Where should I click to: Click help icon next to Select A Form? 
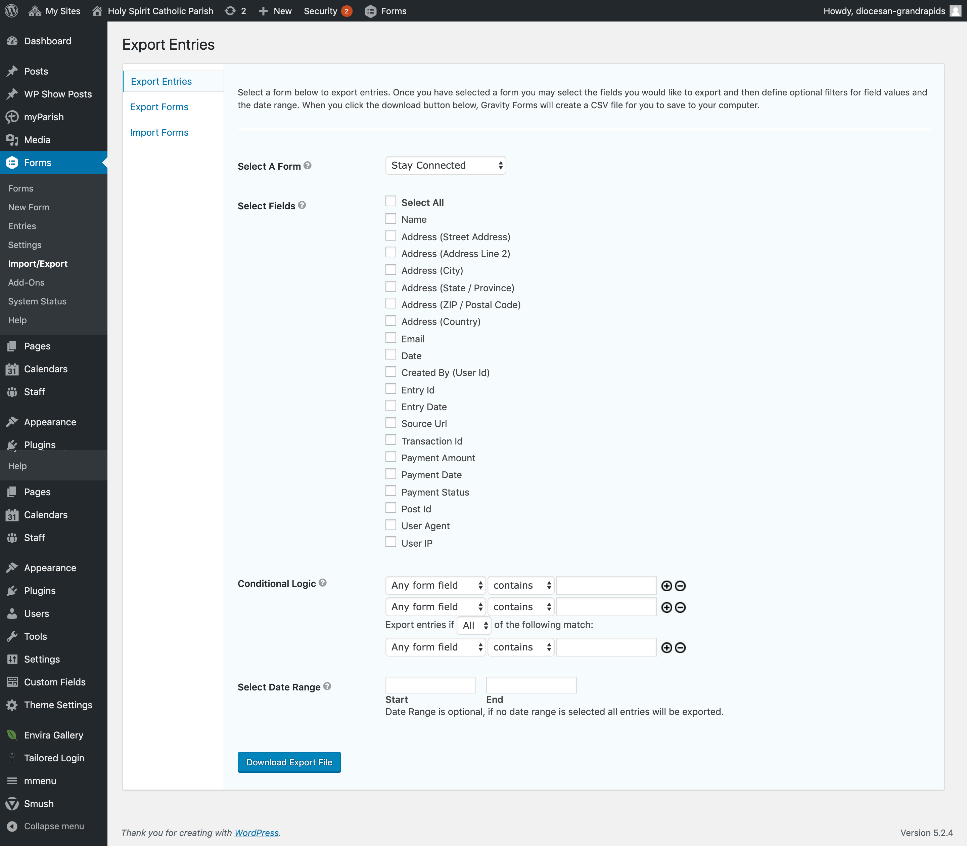[308, 165]
